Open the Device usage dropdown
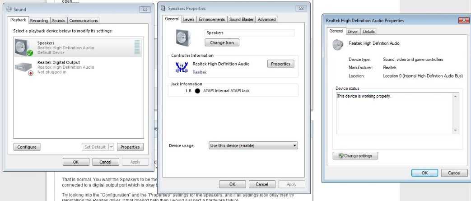Image resolution: width=471 pixels, height=201 pixels. point(253,145)
